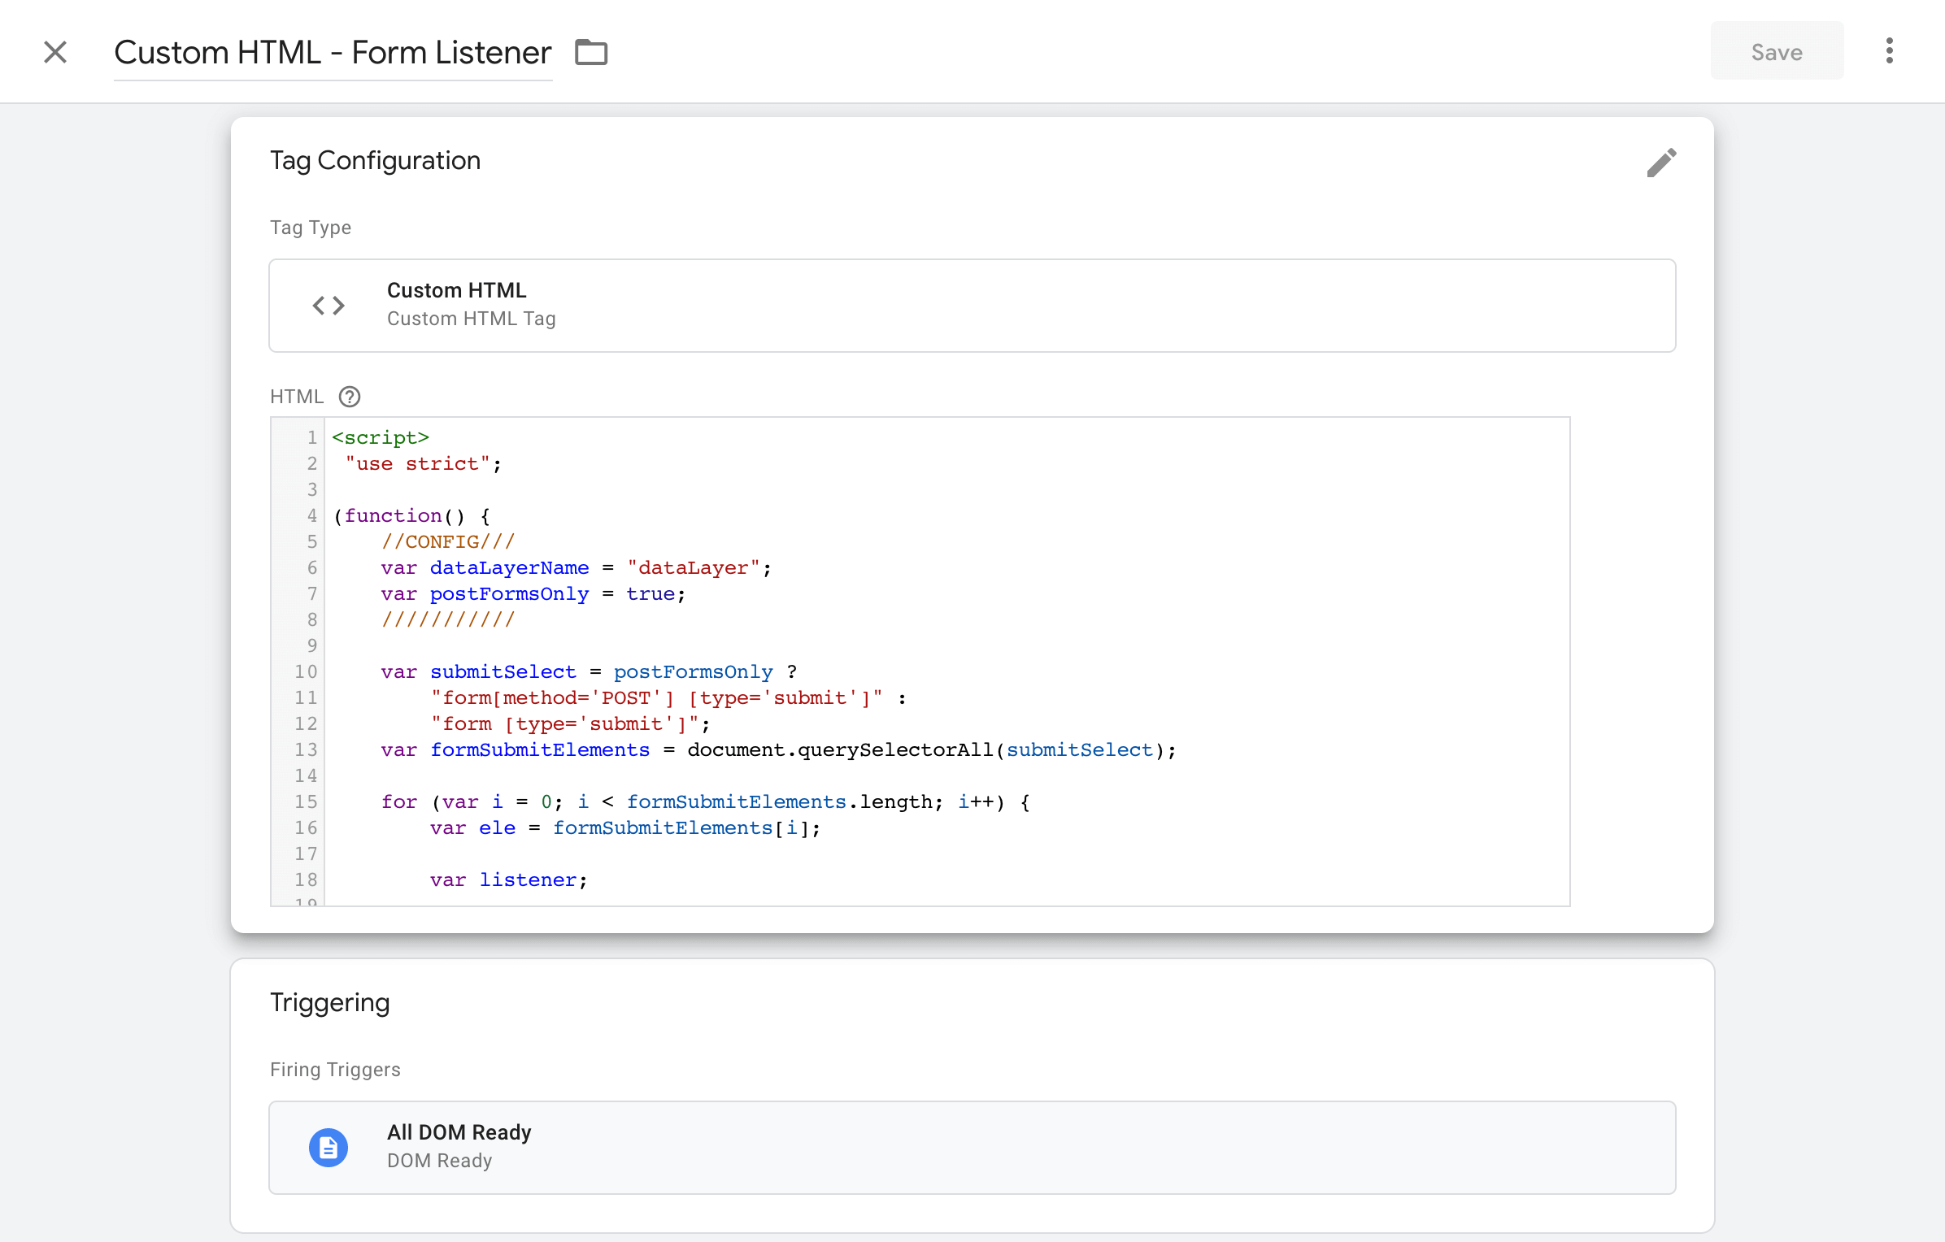Open the All DOM Ready firing trigger
This screenshot has height=1242, width=1945.
(x=972, y=1148)
